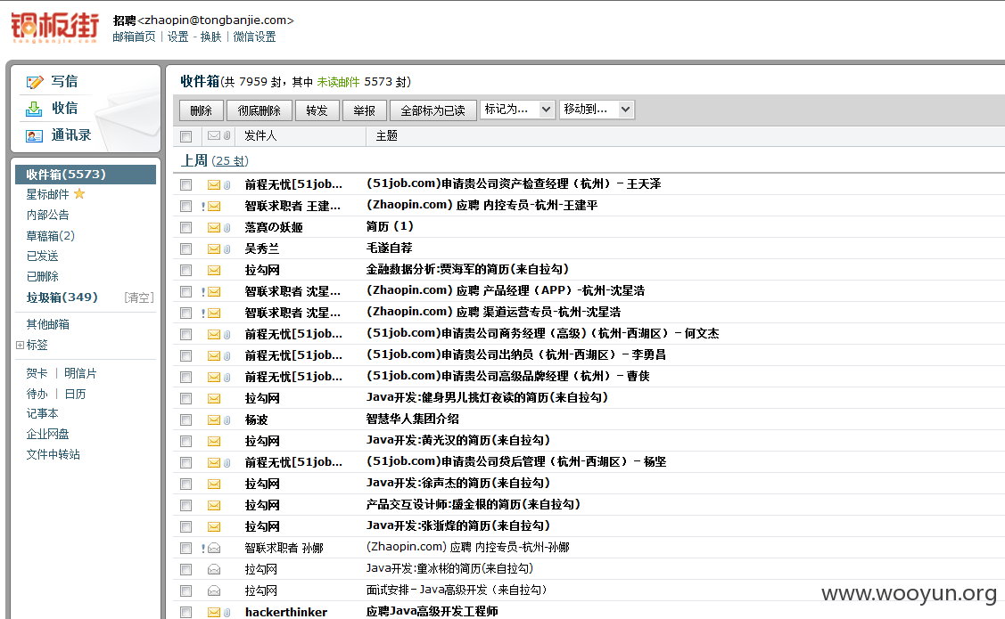Click unread envelope icon for 吴秀兰 mail

coord(214,249)
